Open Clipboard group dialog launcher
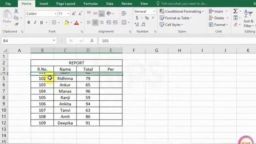The width and height of the screenshot is (256, 144). [22, 32]
